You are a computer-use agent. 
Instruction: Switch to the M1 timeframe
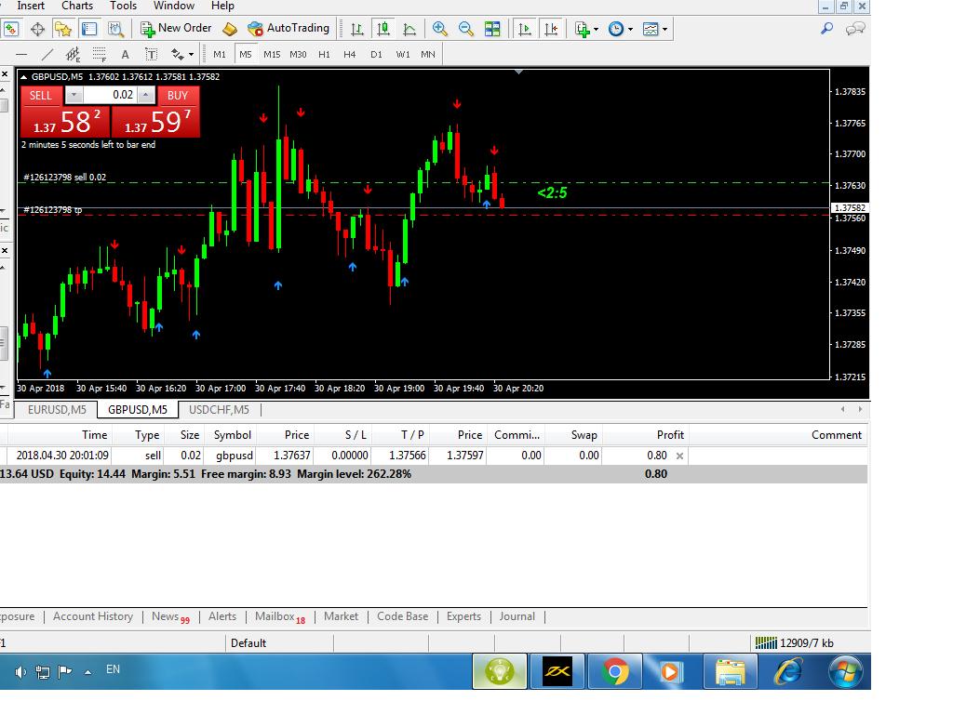click(x=220, y=55)
